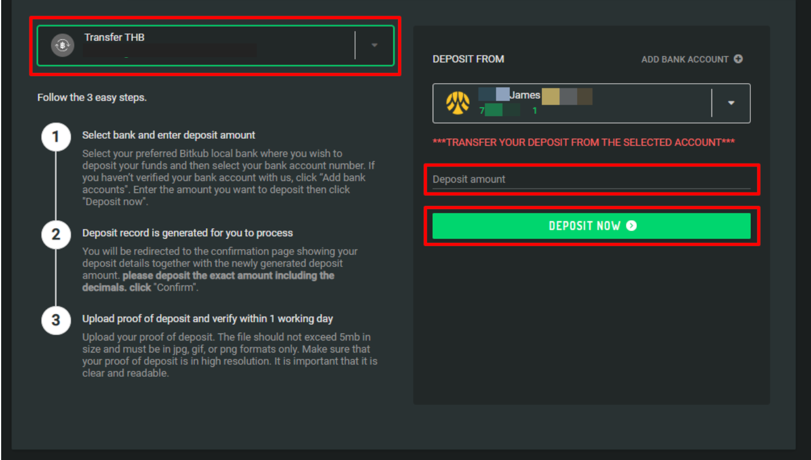Click the 'Follow the 3 easy steps' text
This screenshot has width=811, height=460.
tap(92, 98)
